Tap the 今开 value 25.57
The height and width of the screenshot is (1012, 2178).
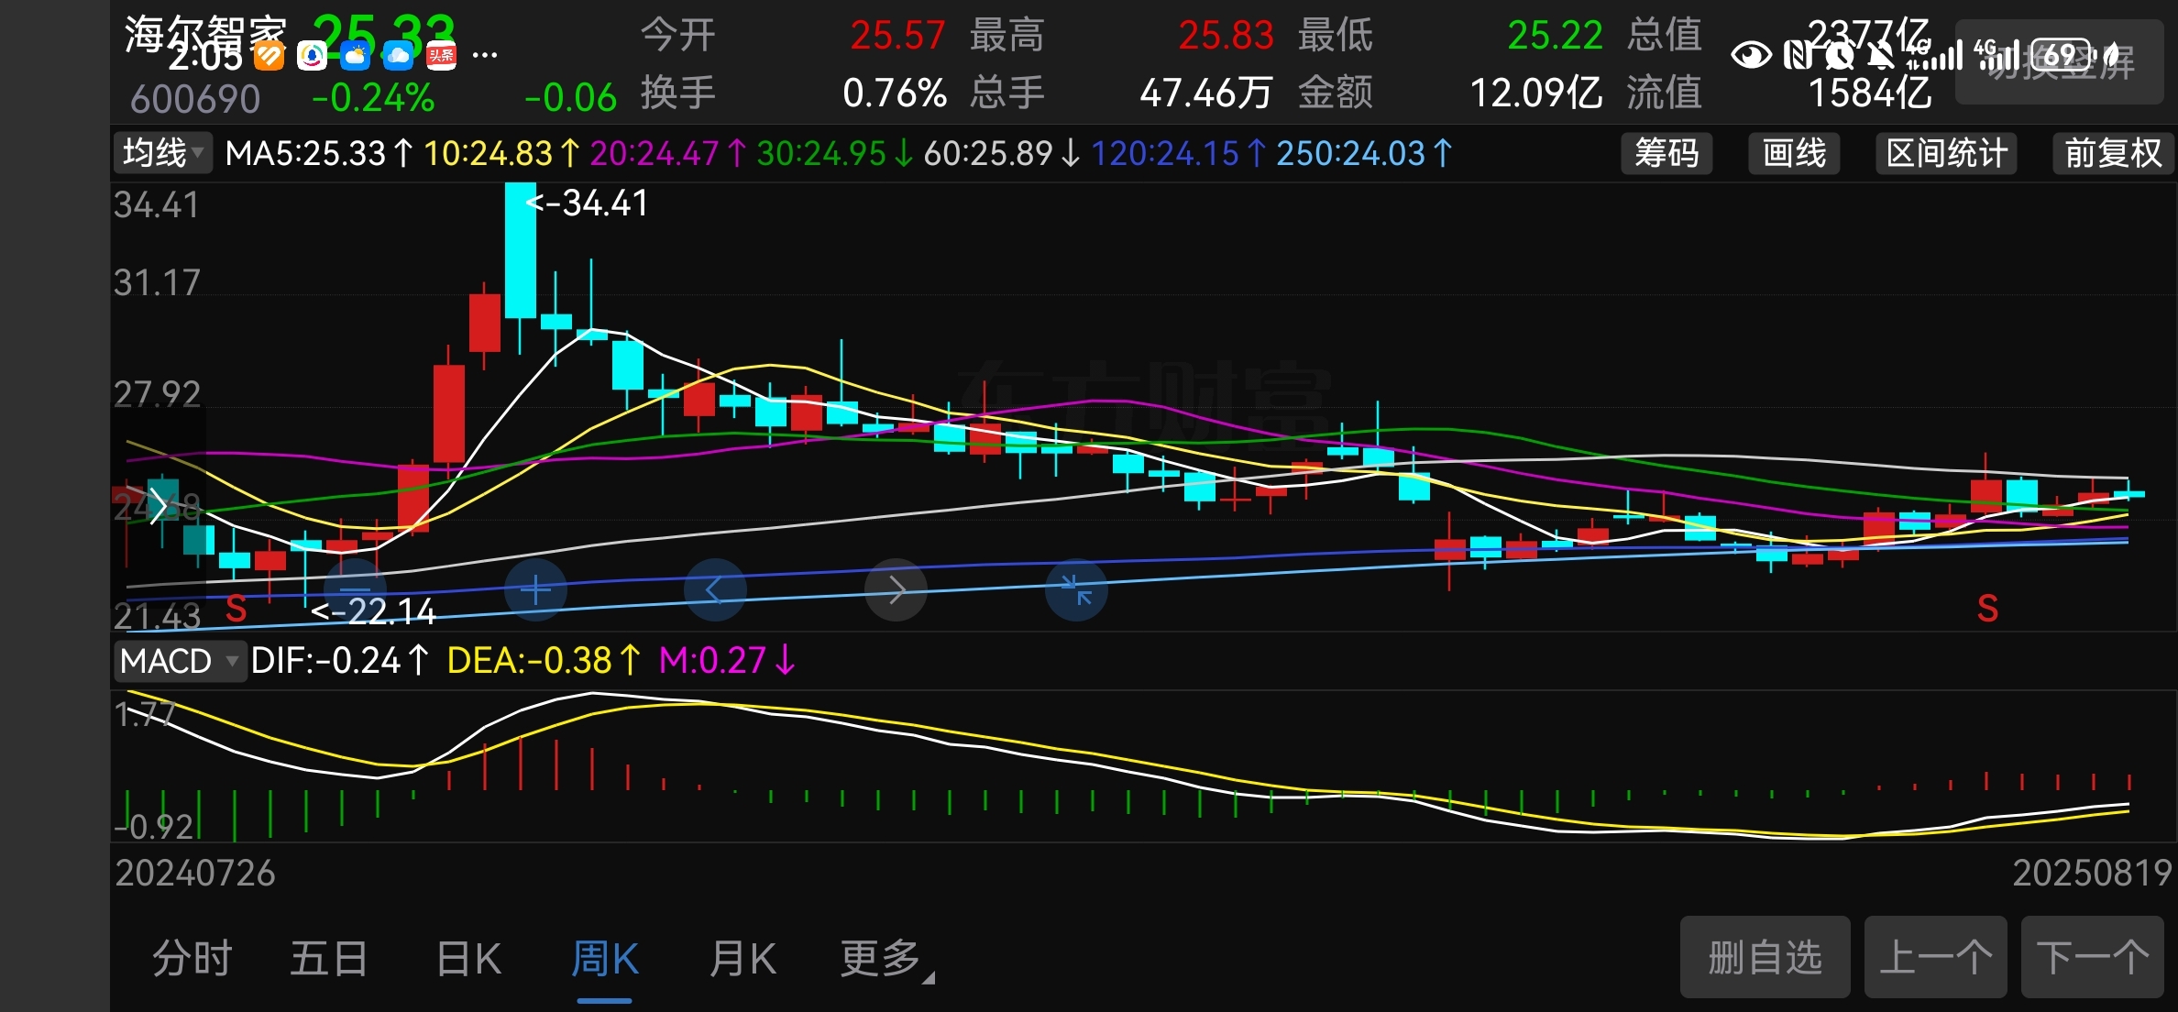897,35
